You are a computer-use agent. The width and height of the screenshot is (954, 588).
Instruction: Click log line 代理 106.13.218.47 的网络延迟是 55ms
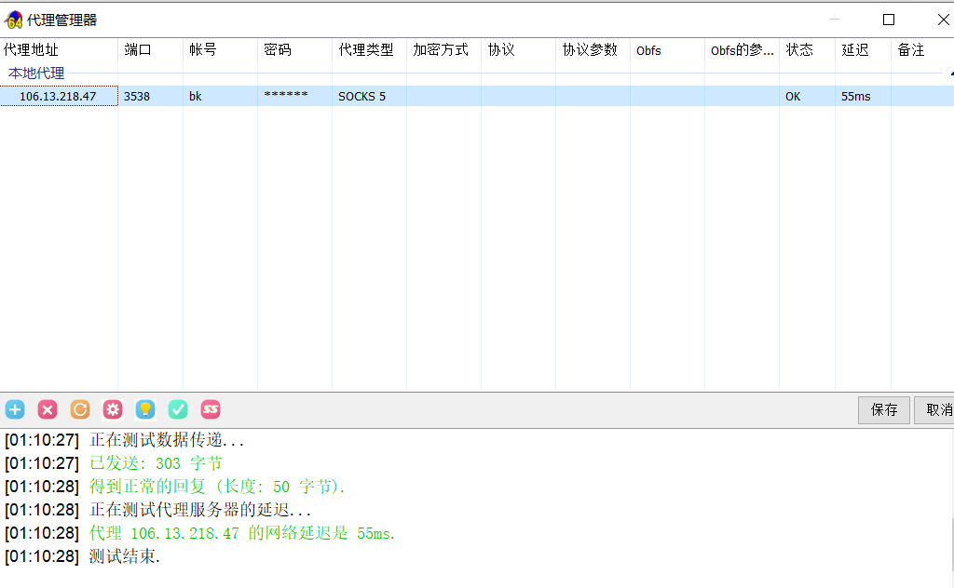click(x=200, y=533)
